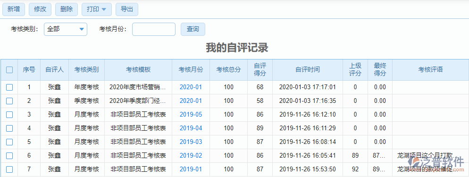Click the timestamp 2020-01-03 17:16:35

(308, 101)
